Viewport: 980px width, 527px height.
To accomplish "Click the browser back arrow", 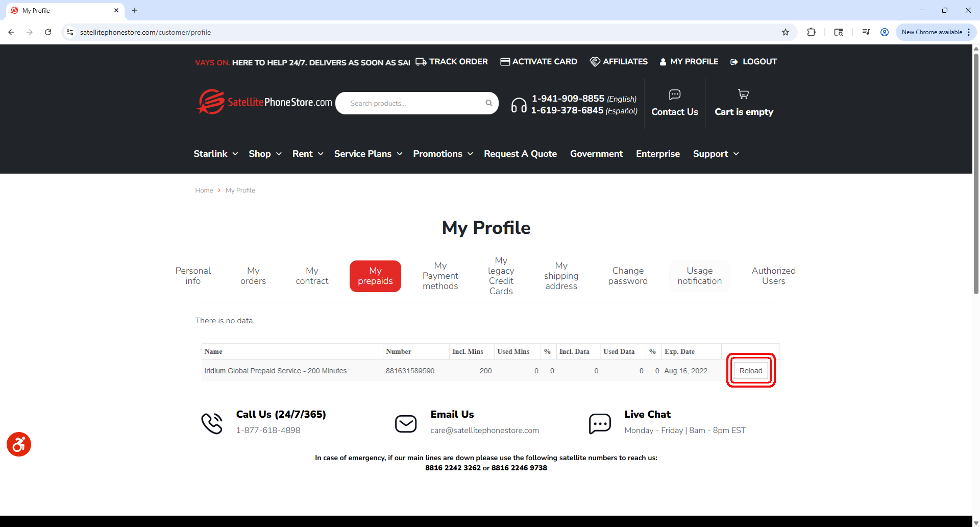I will click(11, 32).
